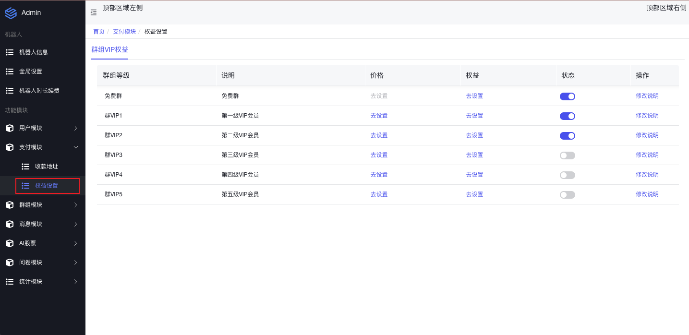Collapse the sidebar with the fold icon
Screen dimensions: 689x335
tap(94, 12)
